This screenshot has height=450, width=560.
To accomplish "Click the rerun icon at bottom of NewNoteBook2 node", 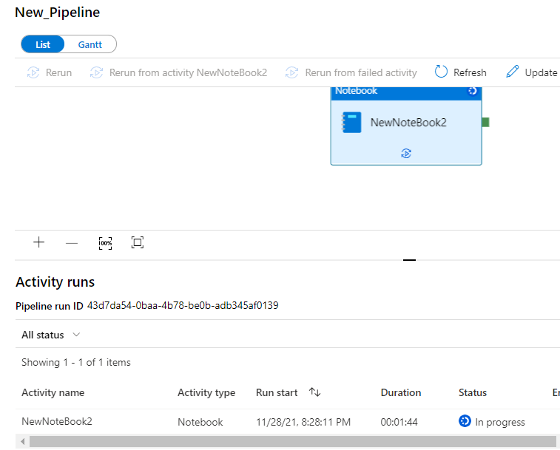I will click(406, 153).
